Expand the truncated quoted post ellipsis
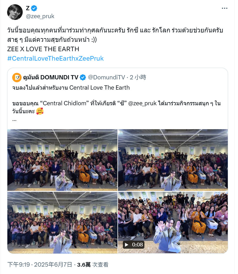This screenshot has width=238, height=274. pos(14,120)
